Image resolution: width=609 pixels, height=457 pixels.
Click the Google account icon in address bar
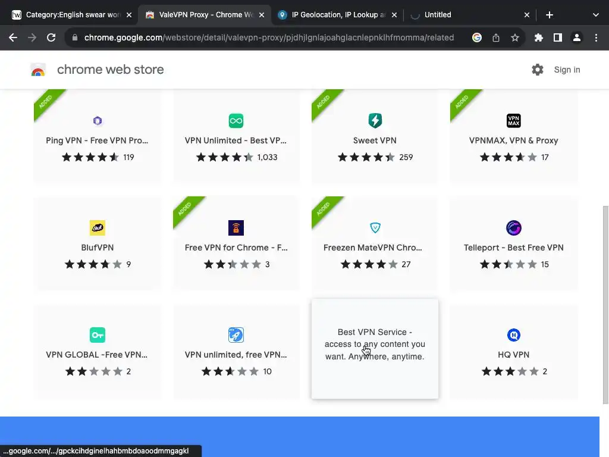coord(477,37)
